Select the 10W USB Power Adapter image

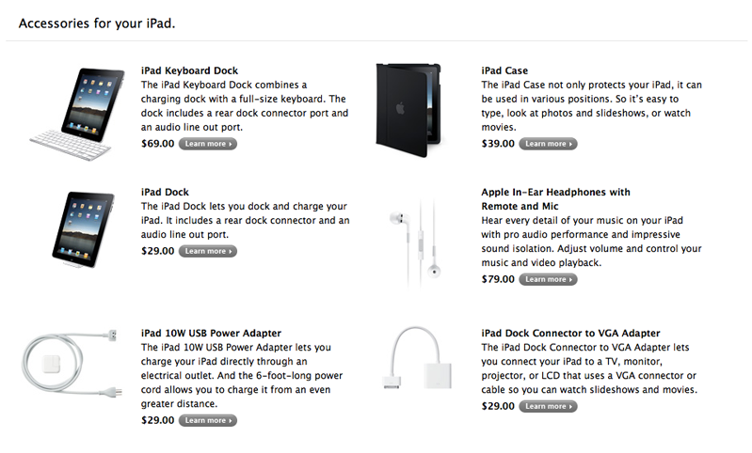click(71, 363)
